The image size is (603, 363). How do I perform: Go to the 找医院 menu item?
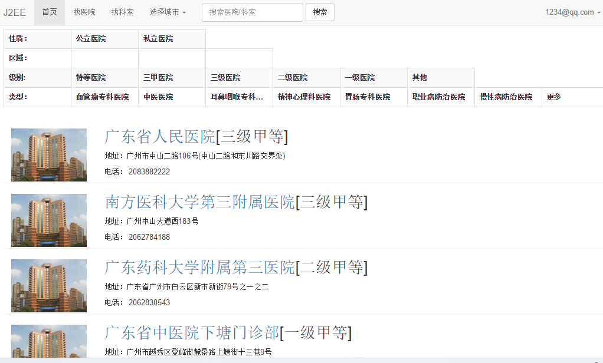coord(84,12)
